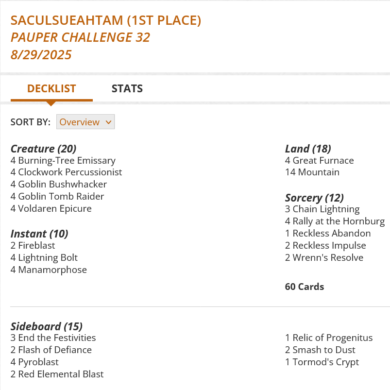
Task: Open the Manamorphose card entry
Action: click(x=52, y=270)
